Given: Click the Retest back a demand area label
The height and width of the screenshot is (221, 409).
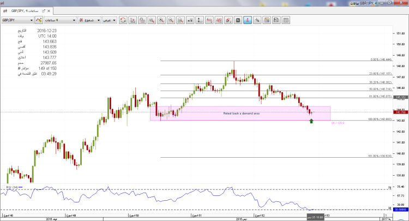Looking at the screenshot, I should click(241, 114).
